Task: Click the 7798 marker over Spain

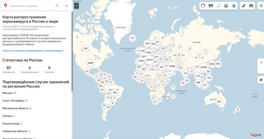Action: 141,61
